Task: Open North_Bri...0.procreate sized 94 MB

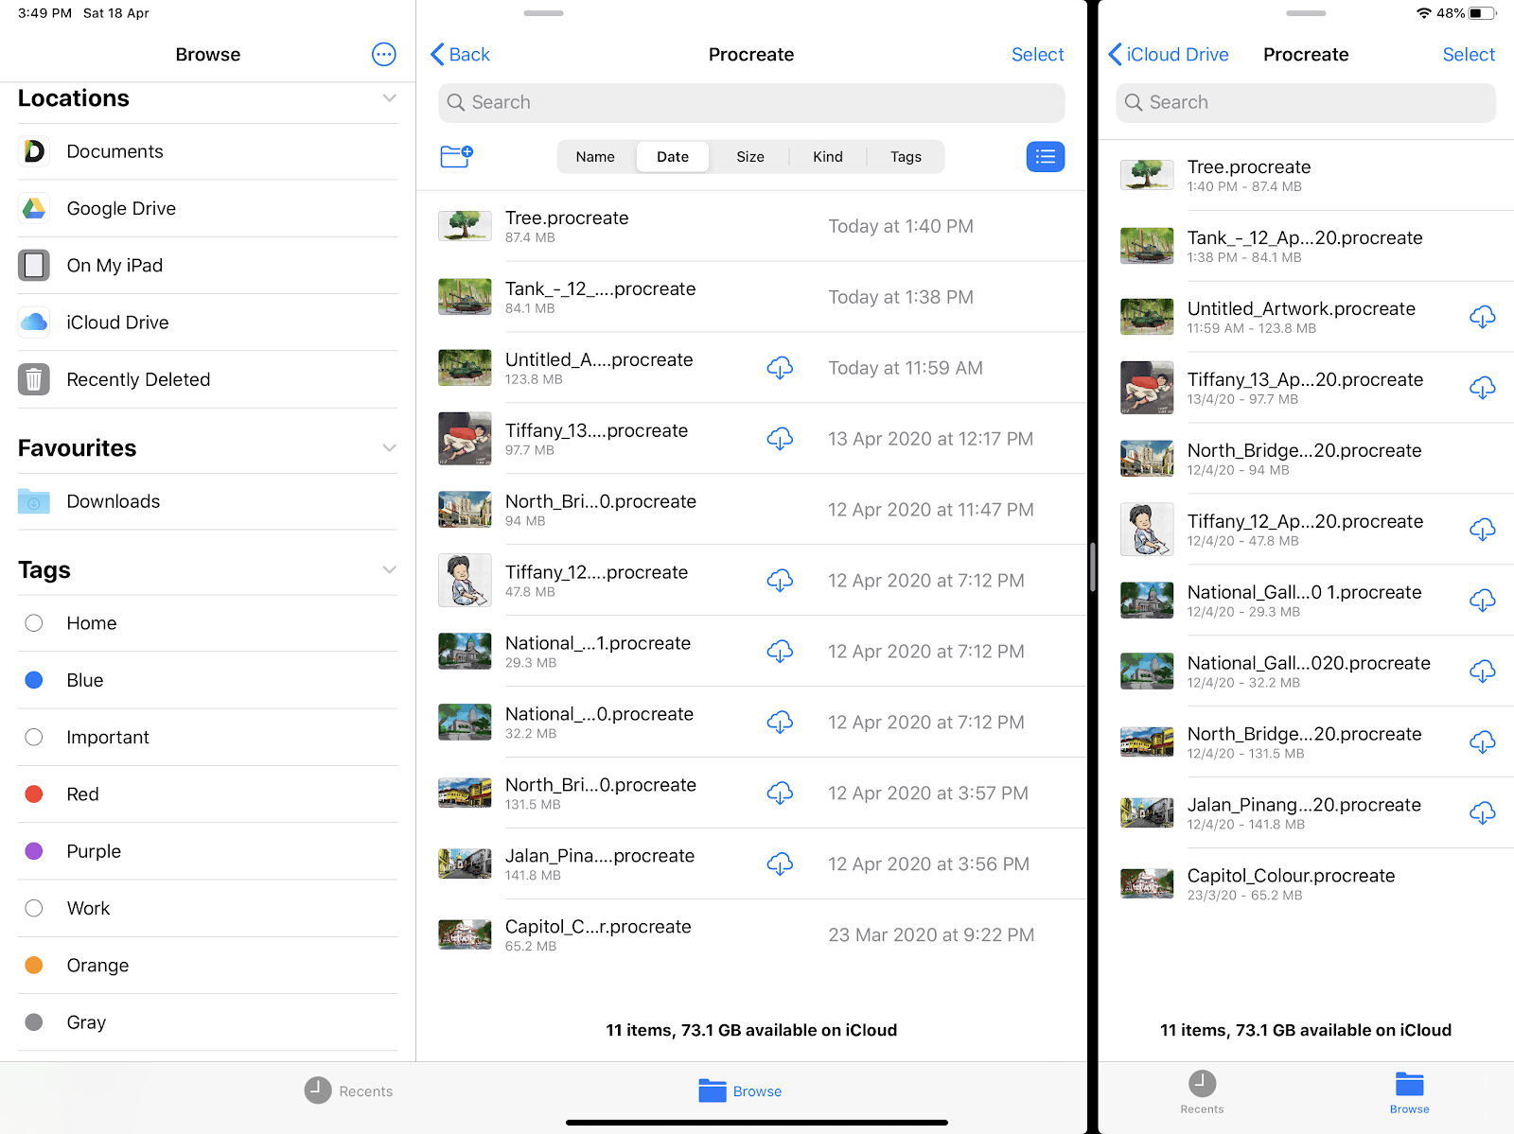Action: coord(751,510)
